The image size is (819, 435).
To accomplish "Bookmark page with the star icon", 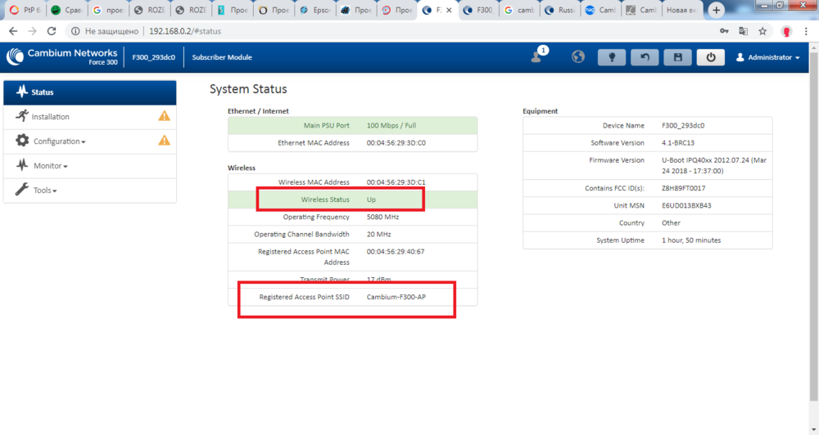I will [762, 31].
